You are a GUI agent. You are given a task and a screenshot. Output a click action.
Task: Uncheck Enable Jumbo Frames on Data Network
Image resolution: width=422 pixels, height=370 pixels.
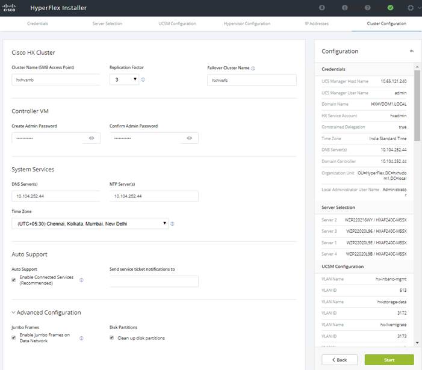(13, 338)
